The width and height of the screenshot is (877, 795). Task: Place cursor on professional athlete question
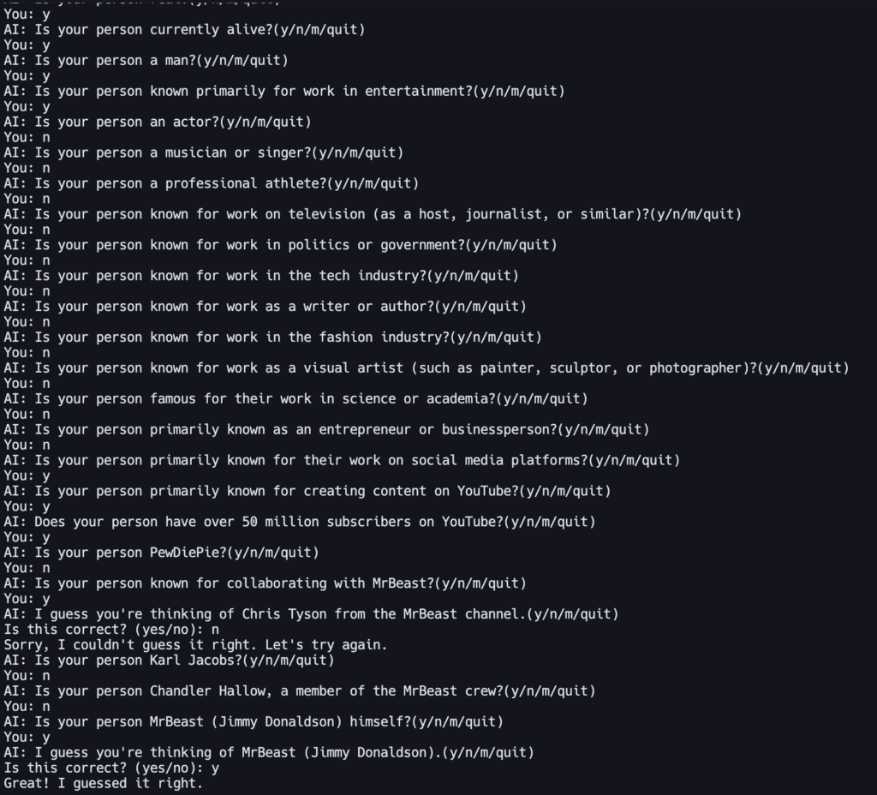(211, 184)
